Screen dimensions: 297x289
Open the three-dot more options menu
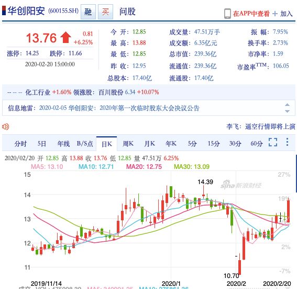(x=288, y=142)
